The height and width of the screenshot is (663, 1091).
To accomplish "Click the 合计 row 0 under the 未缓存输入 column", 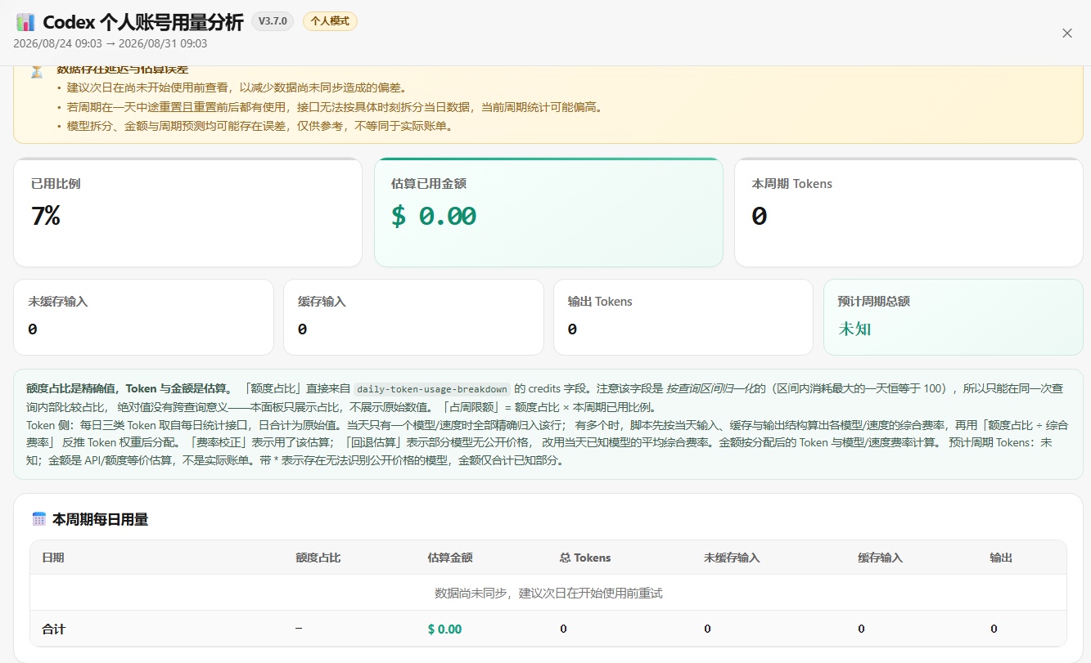I will click(707, 629).
